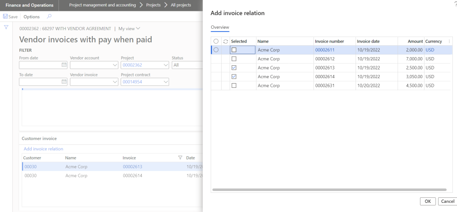The height and width of the screenshot is (212, 457).
Task: Check the box for invoice 00002611
Action: pos(234,50)
